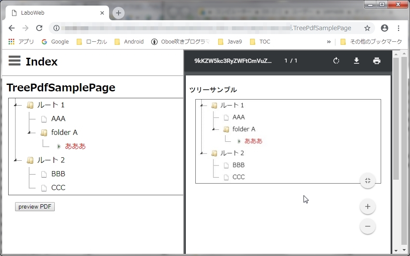Click the browser forward arrow

25,28
